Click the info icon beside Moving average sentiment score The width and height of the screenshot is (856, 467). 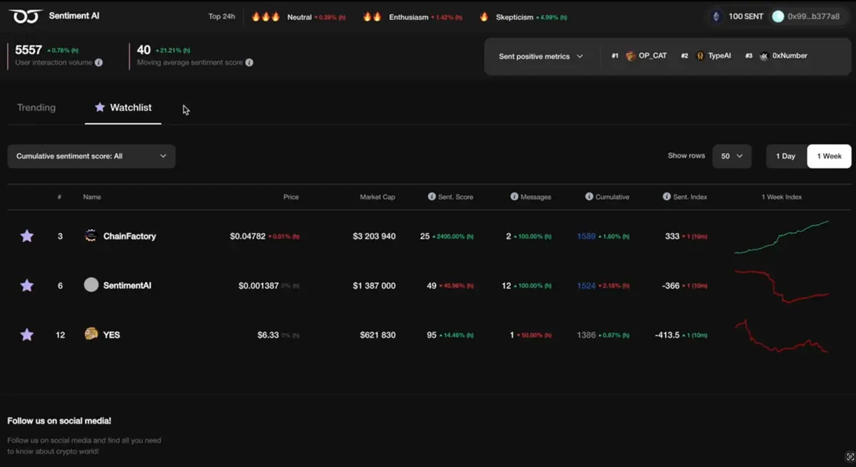(249, 63)
